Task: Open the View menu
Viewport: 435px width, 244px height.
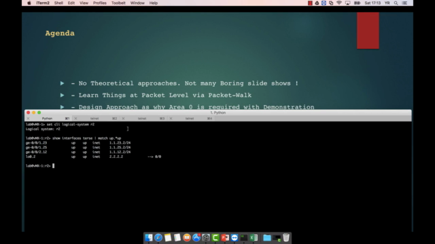Action: pyautogui.click(x=84, y=3)
